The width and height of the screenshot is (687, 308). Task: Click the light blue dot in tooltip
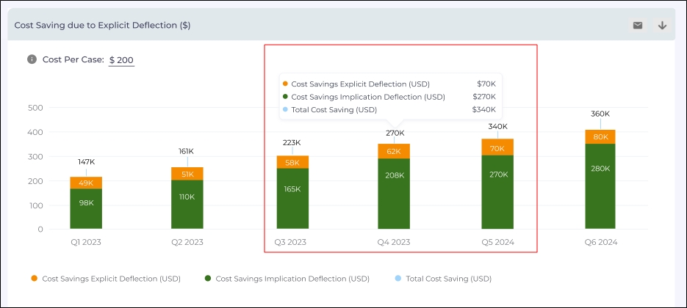point(284,110)
